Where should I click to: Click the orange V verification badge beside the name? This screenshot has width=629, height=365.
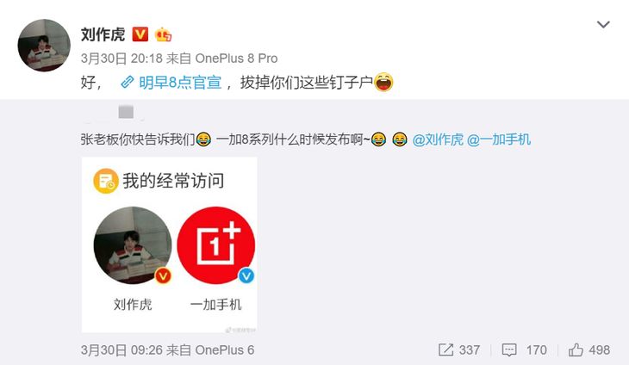click(x=140, y=34)
